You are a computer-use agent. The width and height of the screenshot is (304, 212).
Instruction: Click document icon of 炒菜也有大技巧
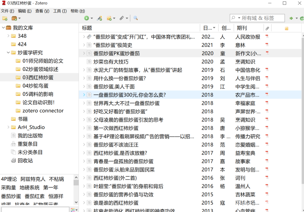89,62
